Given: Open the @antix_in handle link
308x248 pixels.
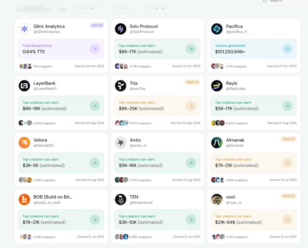Looking at the screenshot, I should [x=138, y=145].
